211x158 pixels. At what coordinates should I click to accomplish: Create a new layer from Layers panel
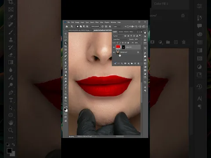click(135, 64)
